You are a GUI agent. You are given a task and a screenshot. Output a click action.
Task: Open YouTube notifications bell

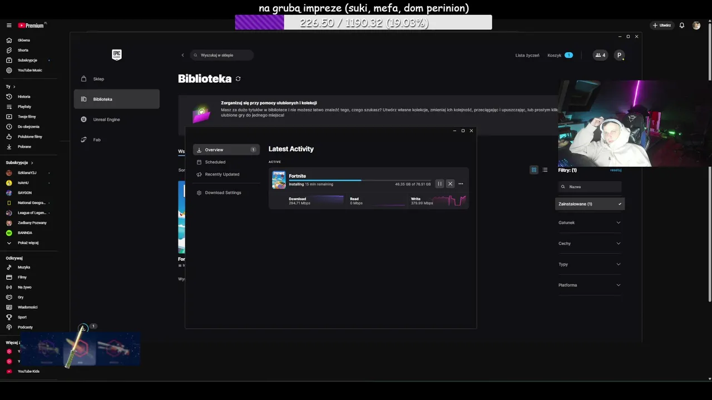tap(682, 26)
